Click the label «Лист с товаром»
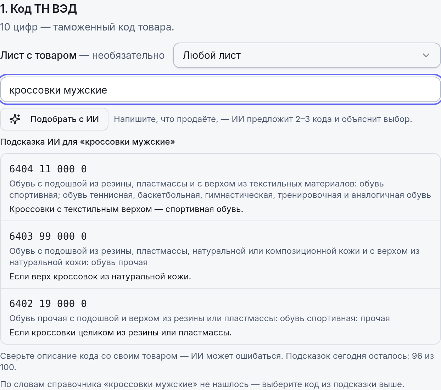Viewport: 441px width, 390px height. tap(38, 55)
